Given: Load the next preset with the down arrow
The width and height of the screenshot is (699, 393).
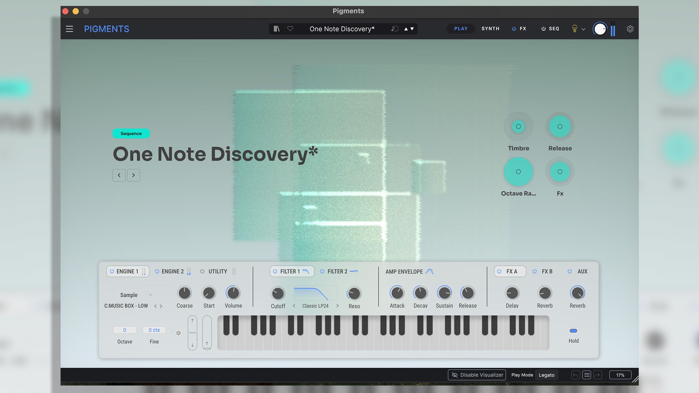Looking at the screenshot, I should tap(412, 29).
